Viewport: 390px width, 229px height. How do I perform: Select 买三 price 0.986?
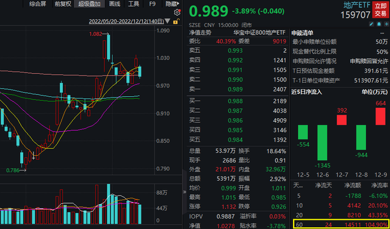pos(235,121)
